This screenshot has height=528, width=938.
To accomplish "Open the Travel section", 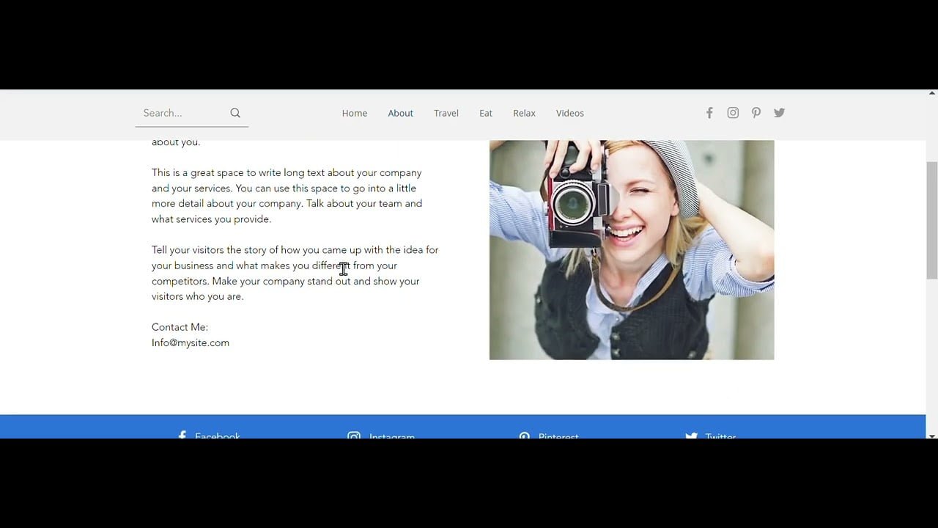I will point(446,113).
